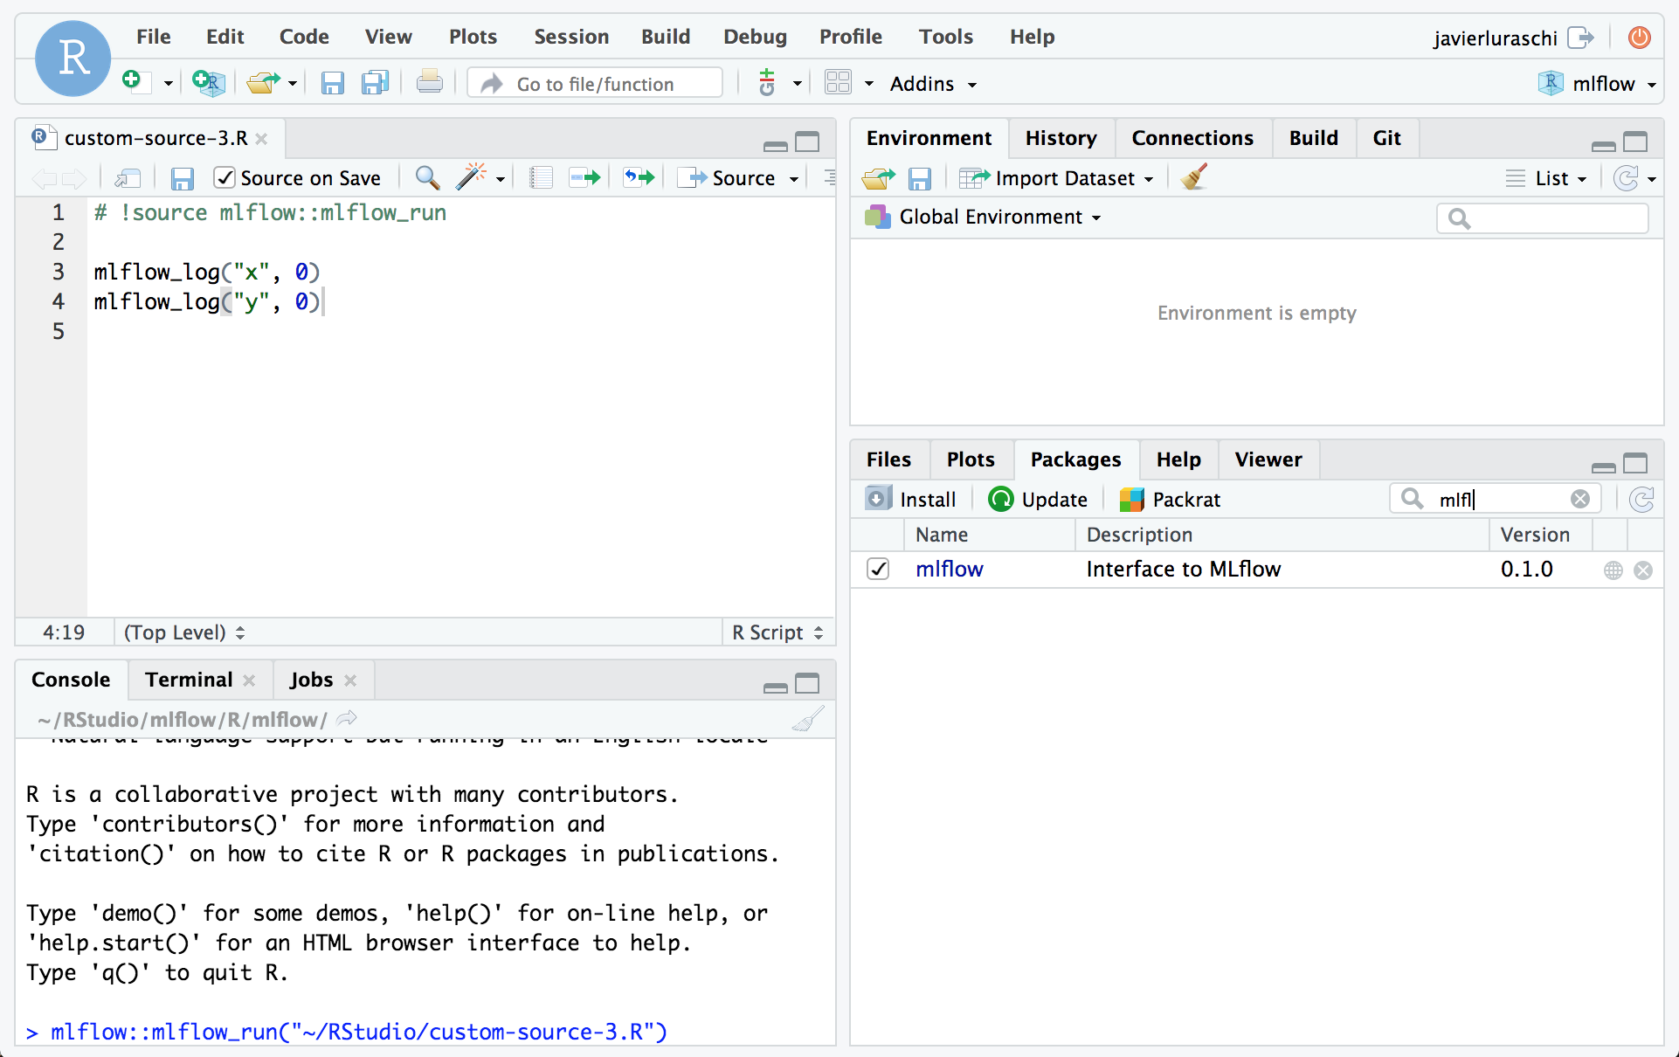Click the compile report notebook icon
The width and height of the screenshot is (1679, 1057).
pos(542,178)
